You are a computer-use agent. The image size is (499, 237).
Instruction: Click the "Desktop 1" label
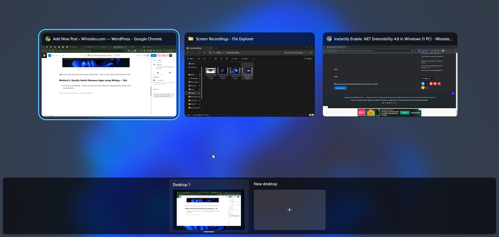point(181,185)
